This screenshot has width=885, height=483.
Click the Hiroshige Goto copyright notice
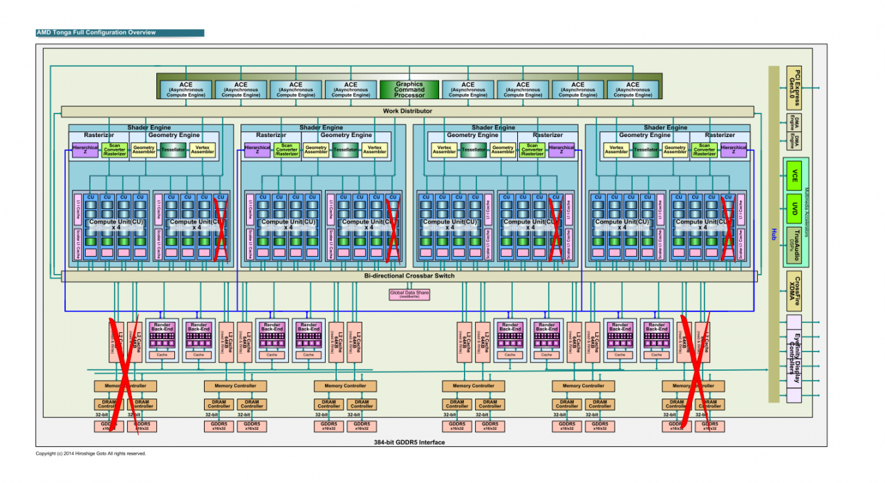coord(91,454)
